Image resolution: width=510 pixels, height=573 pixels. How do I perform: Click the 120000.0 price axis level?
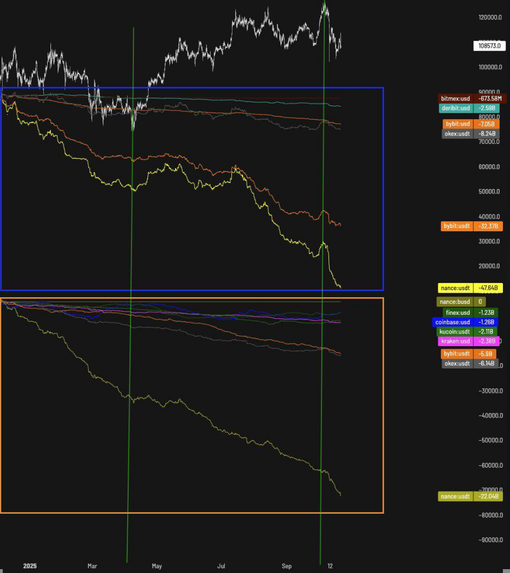(x=490, y=18)
